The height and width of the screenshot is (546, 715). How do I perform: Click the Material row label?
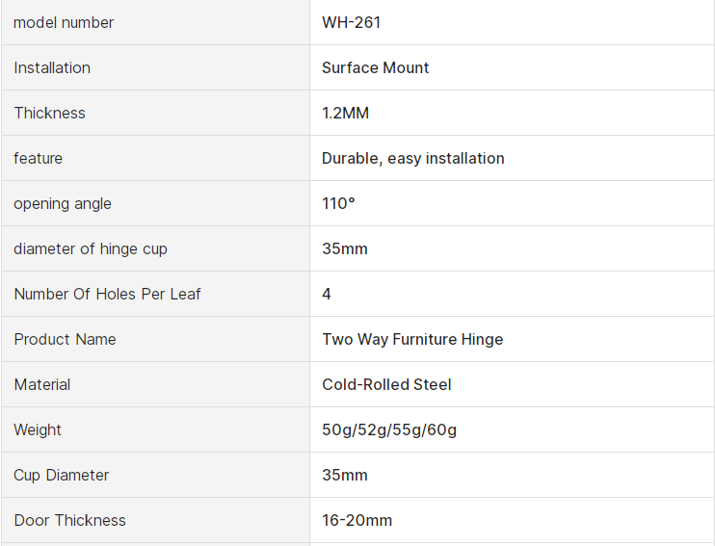tap(42, 384)
